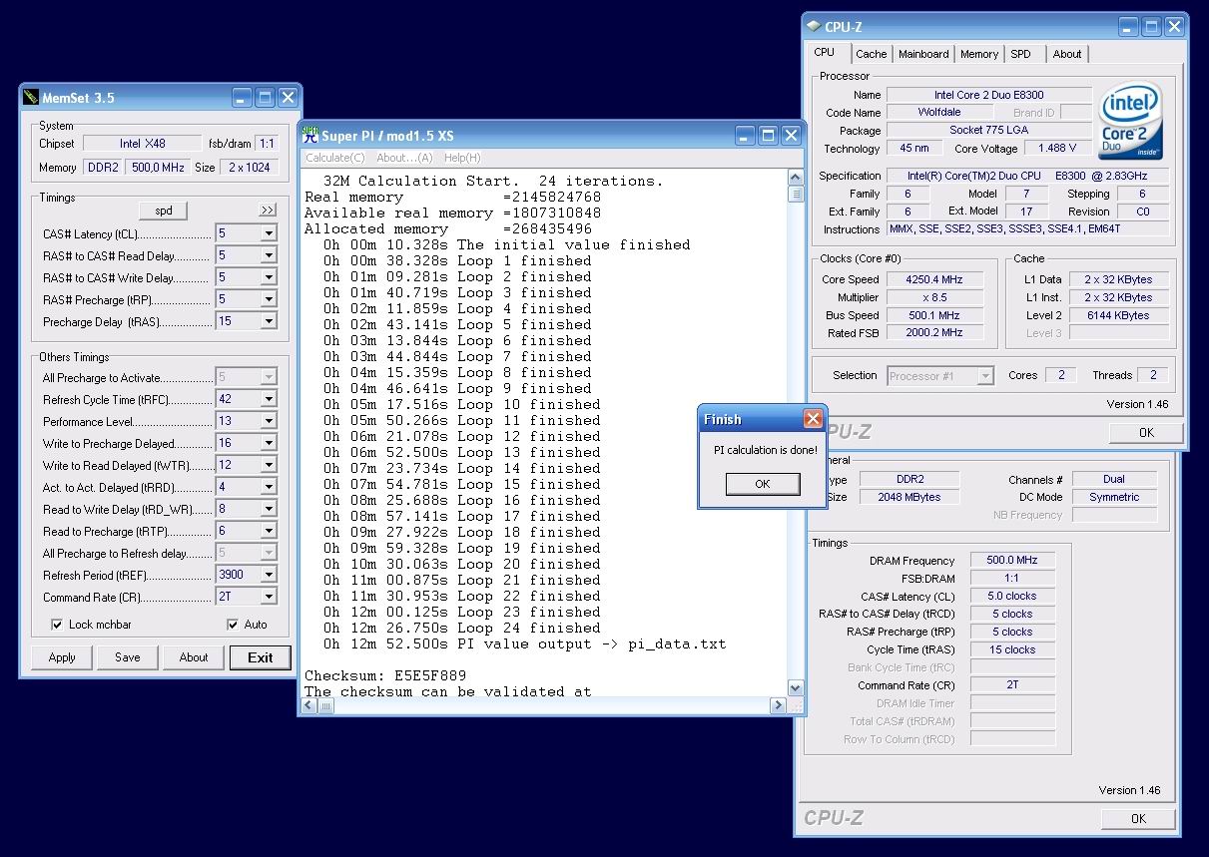This screenshot has width=1209, height=857.
Task: Open the Help(H) menu in Super PI
Action: point(462,158)
